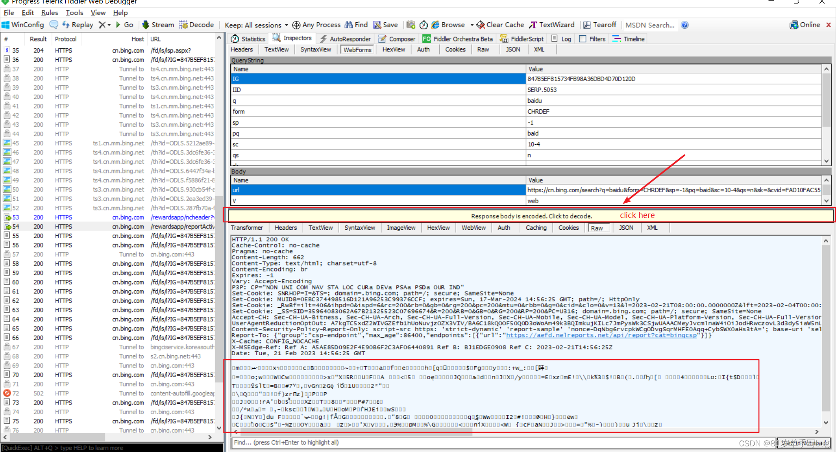Click the Any Process target icon
This screenshot has height=452, width=836.
click(x=296, y=25)
